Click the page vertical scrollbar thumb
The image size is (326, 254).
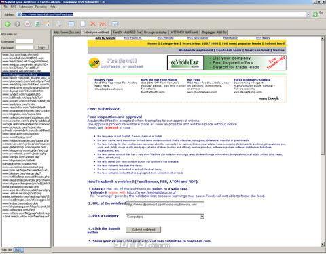323,98
